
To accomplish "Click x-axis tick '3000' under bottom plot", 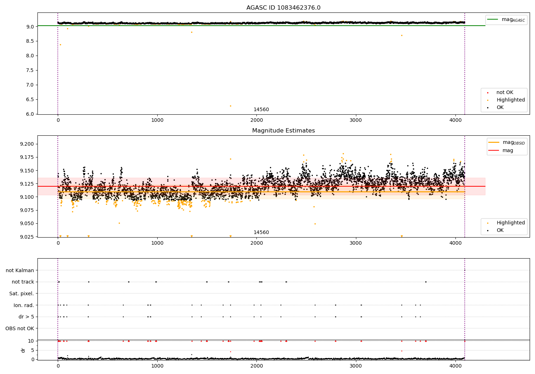I will (x=356, y=366).
